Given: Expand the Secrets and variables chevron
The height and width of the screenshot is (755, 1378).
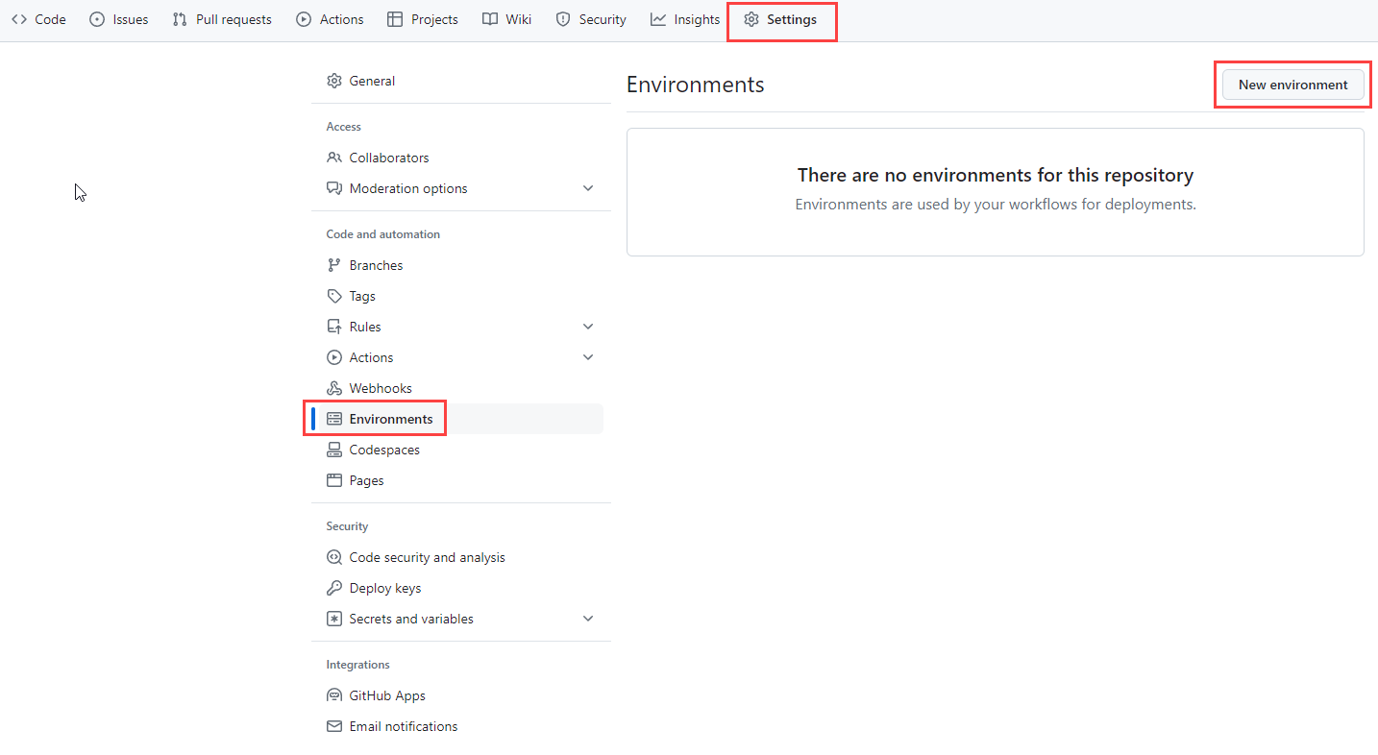Looking at the screenshot, I should tap(588, 619).
